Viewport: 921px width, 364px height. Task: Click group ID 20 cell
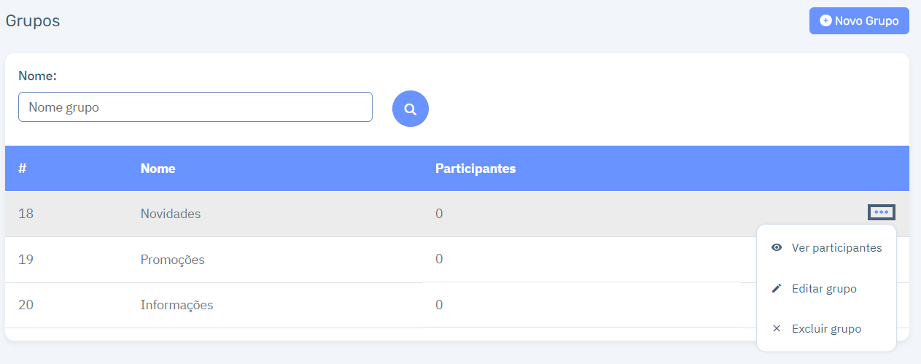point(26,305)
